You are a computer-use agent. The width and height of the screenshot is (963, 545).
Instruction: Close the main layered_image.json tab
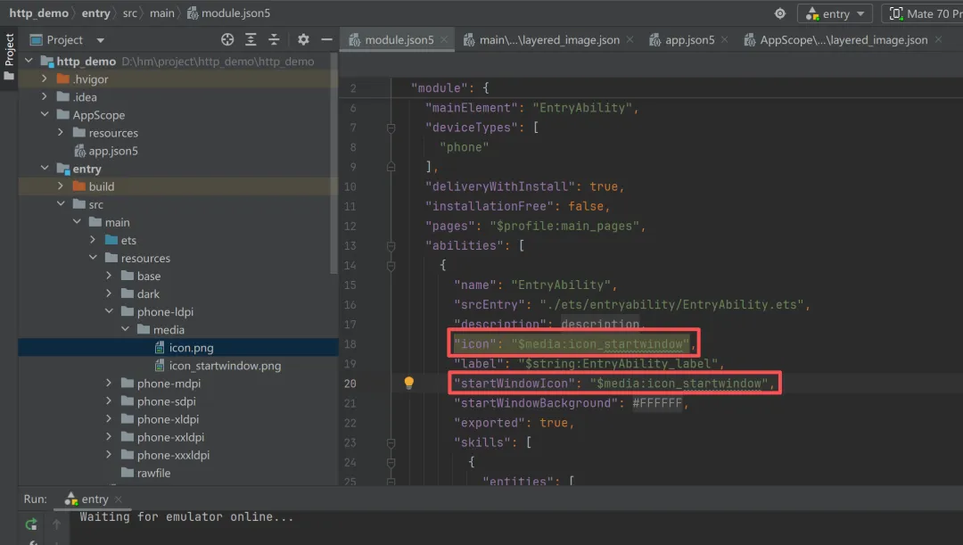point(630,40)
